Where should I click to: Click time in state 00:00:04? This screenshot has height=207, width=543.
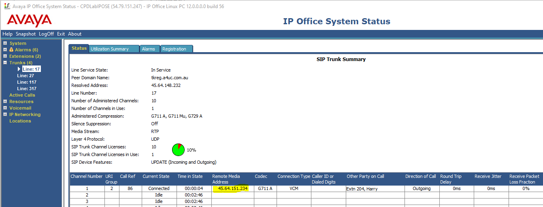pos(194,188)
